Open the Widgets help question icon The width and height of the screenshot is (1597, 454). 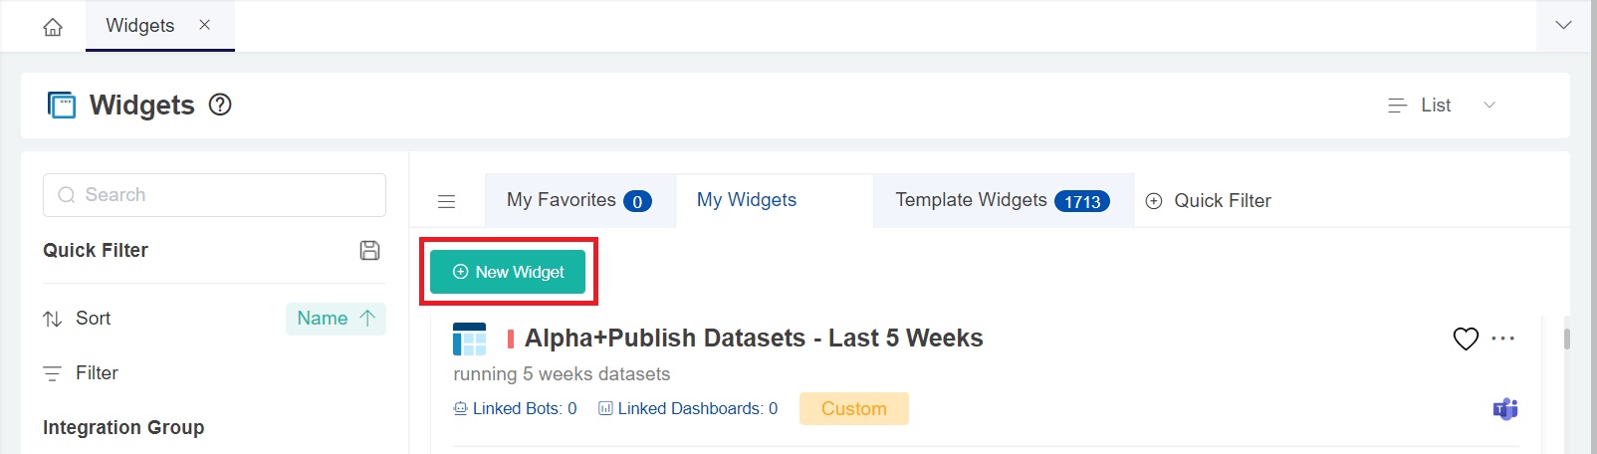point(220,105)
